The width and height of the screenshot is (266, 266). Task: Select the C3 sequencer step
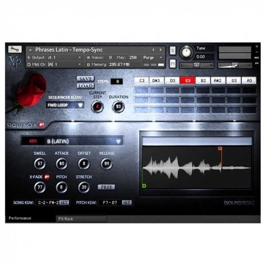click(141, 81)
